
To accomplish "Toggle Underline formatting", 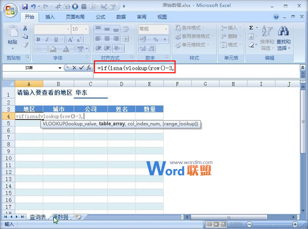I will (x=56, y=39).
